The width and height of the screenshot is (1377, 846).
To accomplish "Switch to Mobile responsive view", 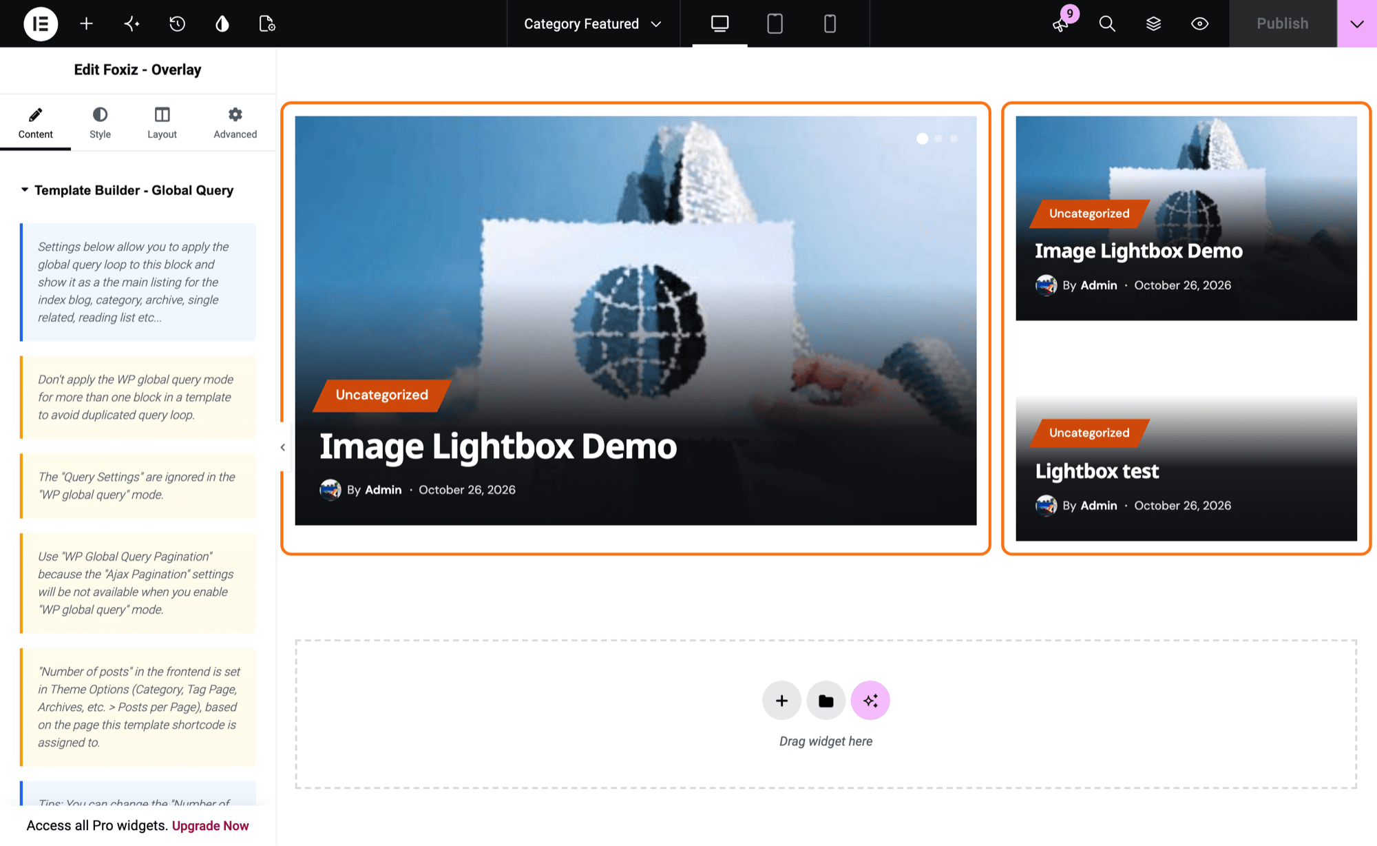I will (x=830, y=23).
